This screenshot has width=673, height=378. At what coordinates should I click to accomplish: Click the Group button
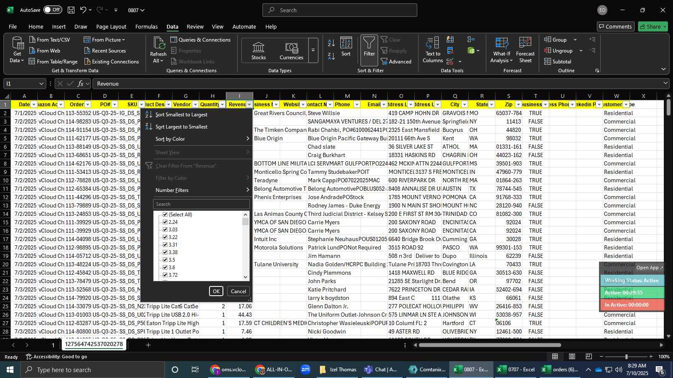(x=556, y=39)
